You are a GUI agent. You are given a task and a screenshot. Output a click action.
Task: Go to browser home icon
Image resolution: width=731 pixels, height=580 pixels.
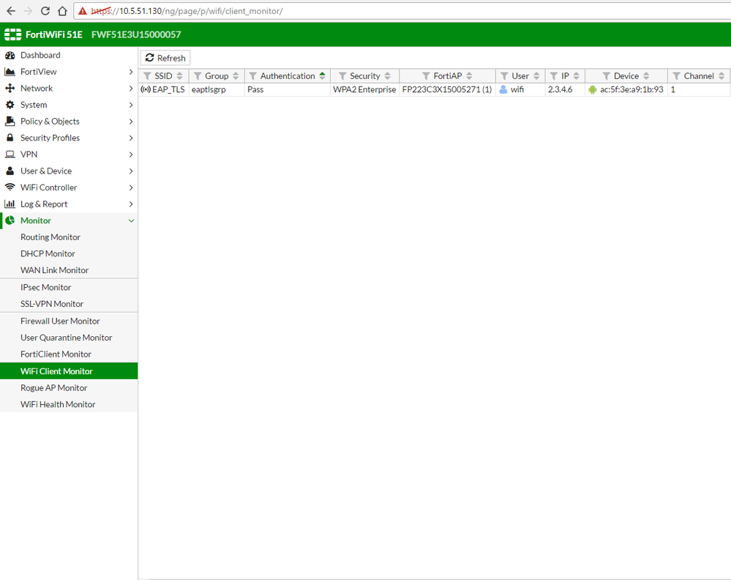(x=62, y=11)
